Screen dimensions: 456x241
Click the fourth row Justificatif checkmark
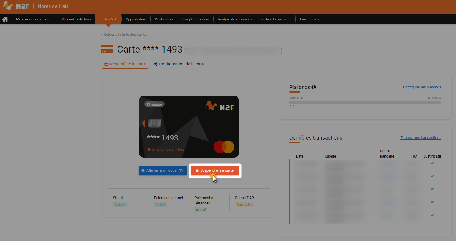pos(432,202)
